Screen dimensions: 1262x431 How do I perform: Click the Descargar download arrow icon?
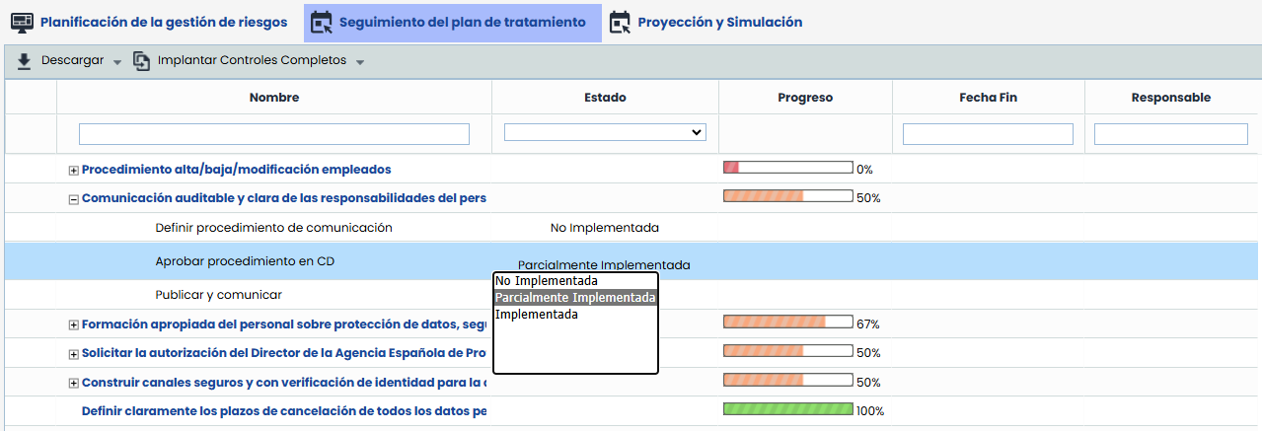pyautogui.click(x=25, y=61)
